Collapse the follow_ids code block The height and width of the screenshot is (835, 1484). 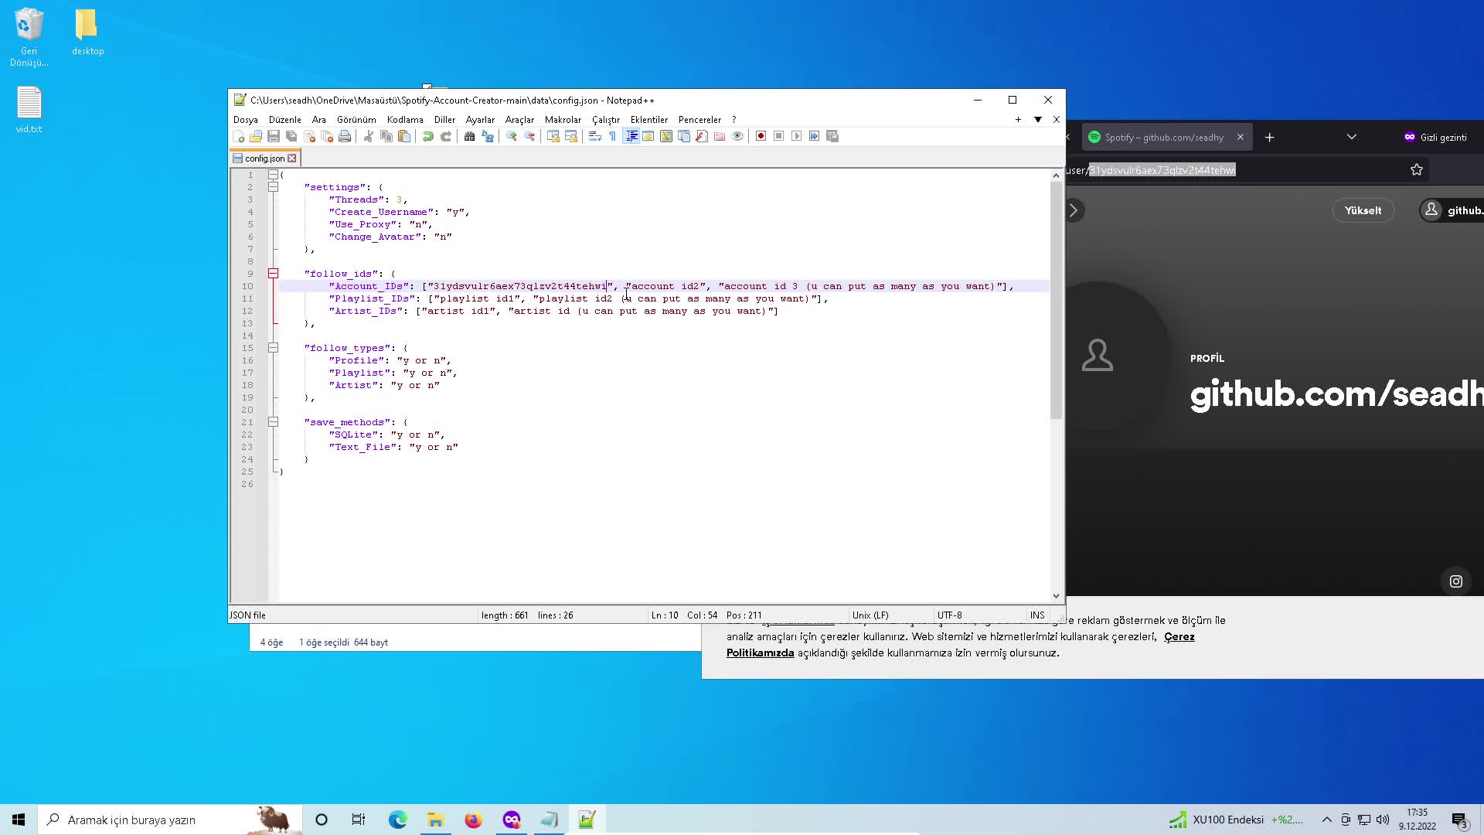click(x=274, y=273)
